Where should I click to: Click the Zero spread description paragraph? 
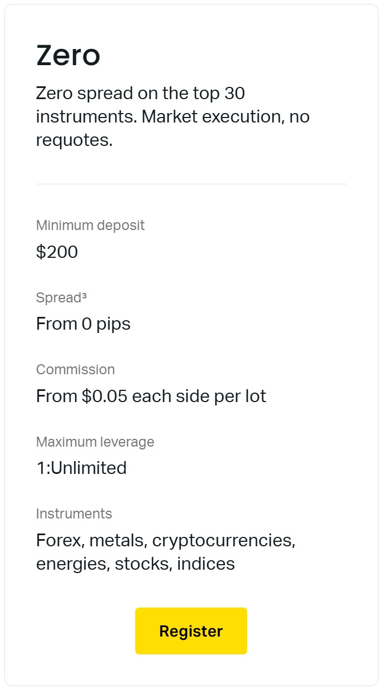[173, 116]
